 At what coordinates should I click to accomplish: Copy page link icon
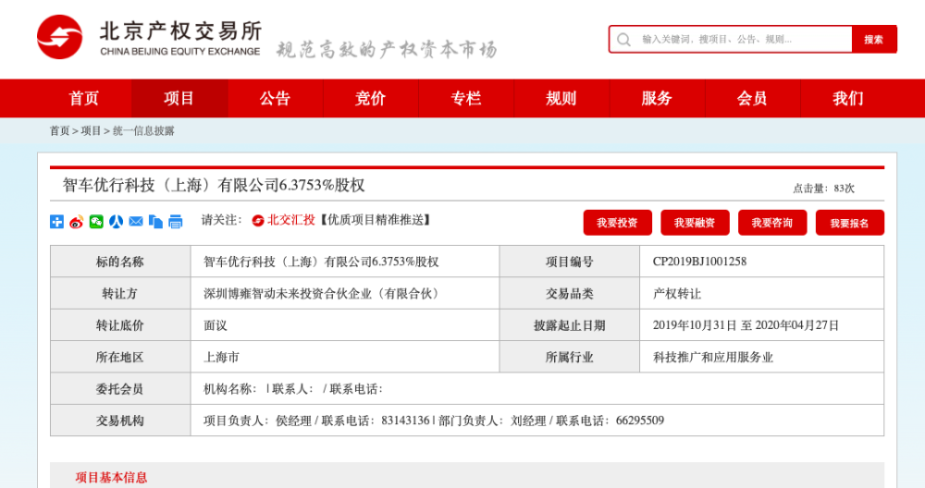(155, 222)
